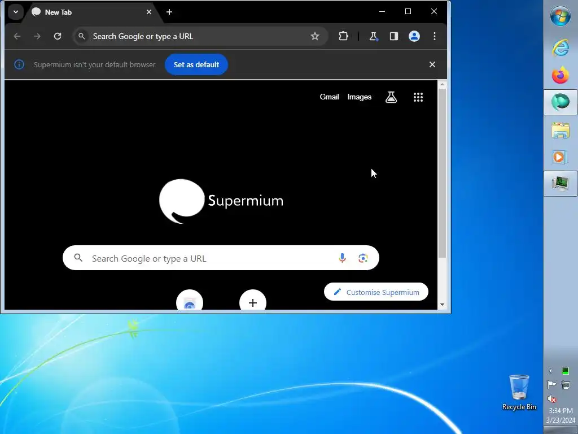Open the Images link
This screenshot has height=434, width=578.
360,97
